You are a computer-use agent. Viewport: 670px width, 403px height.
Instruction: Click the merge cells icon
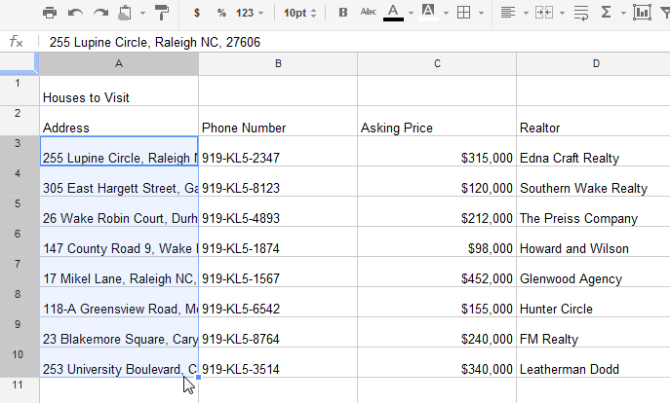point(544,13)
